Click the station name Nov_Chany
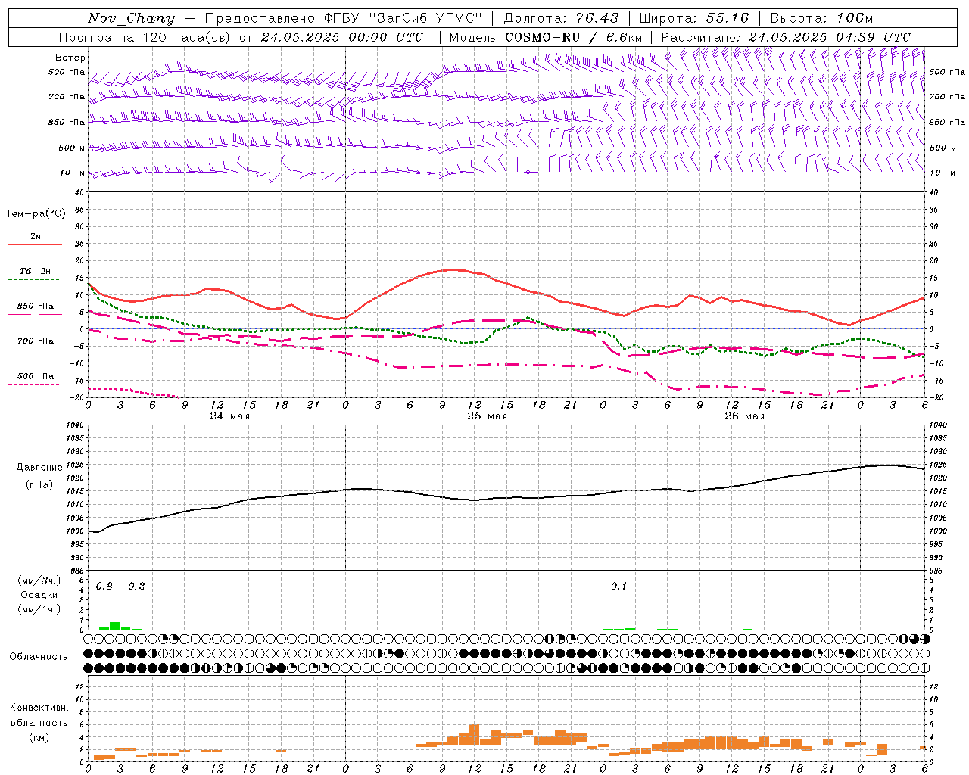The width and height of the screenshot is (969, 775). click(131, 18)
